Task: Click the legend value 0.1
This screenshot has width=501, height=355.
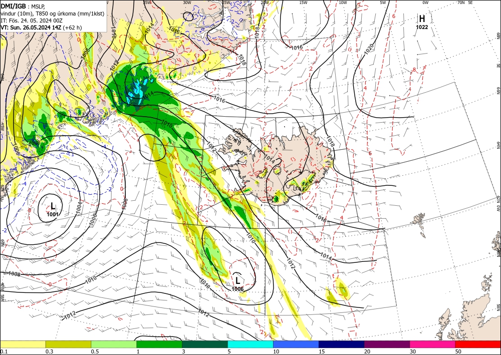Action: [x=4, y=351]
